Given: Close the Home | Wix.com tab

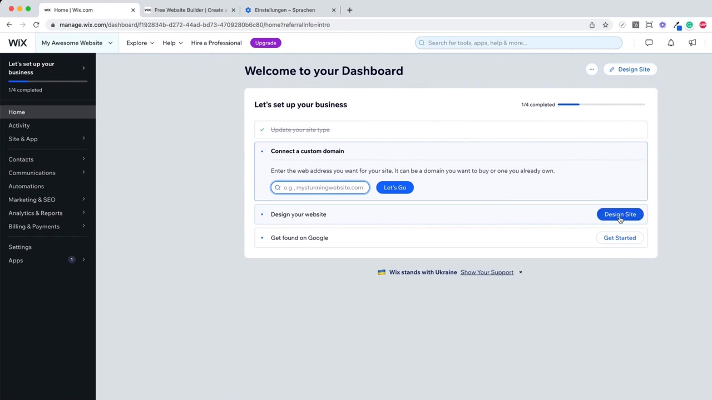Looking at the screenshot, I should pyautogui.click(x=133, y=10).
